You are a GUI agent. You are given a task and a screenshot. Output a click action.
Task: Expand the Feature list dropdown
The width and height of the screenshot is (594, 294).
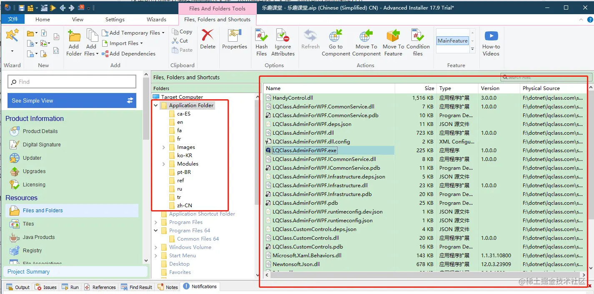click(472, 49)
